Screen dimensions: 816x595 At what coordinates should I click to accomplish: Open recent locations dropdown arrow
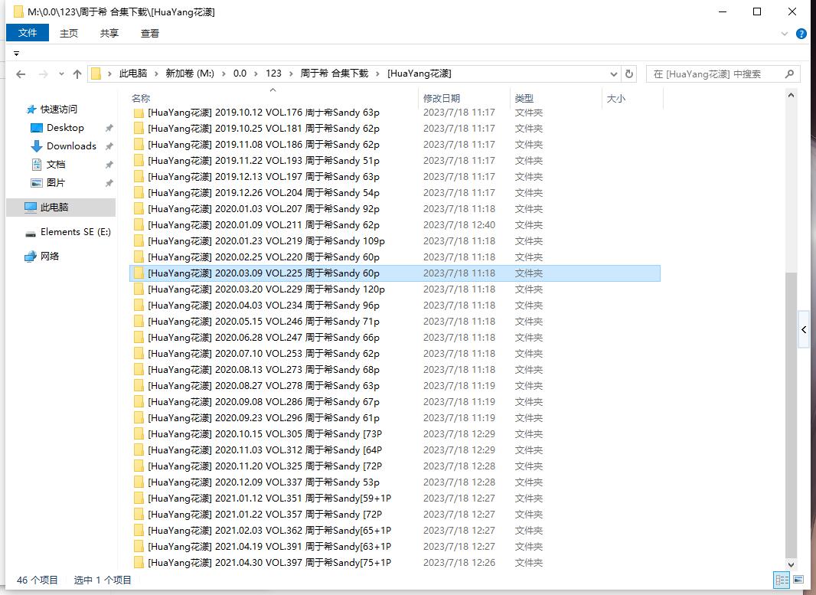coord(61,74)
